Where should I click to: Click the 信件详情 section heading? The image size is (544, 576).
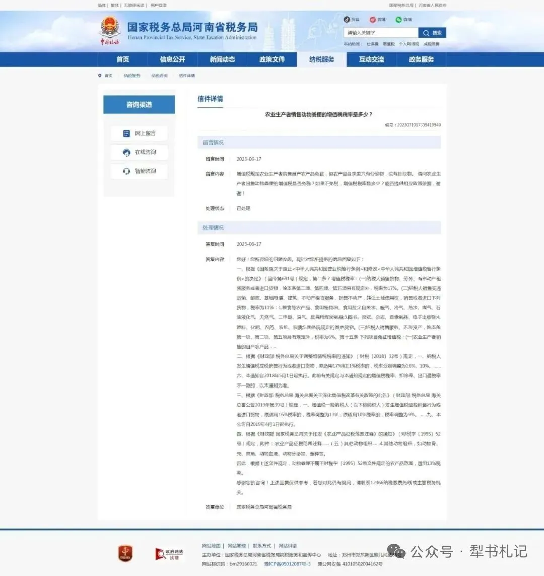pyautogui.click(x=211, y=99)
